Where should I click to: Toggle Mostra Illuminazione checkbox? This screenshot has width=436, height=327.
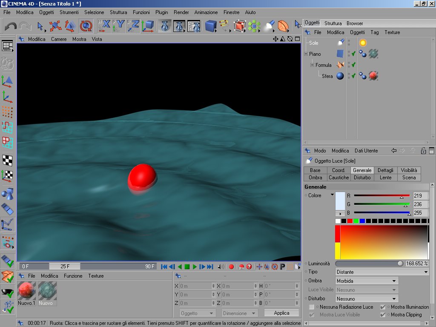[x=383, y=307]
